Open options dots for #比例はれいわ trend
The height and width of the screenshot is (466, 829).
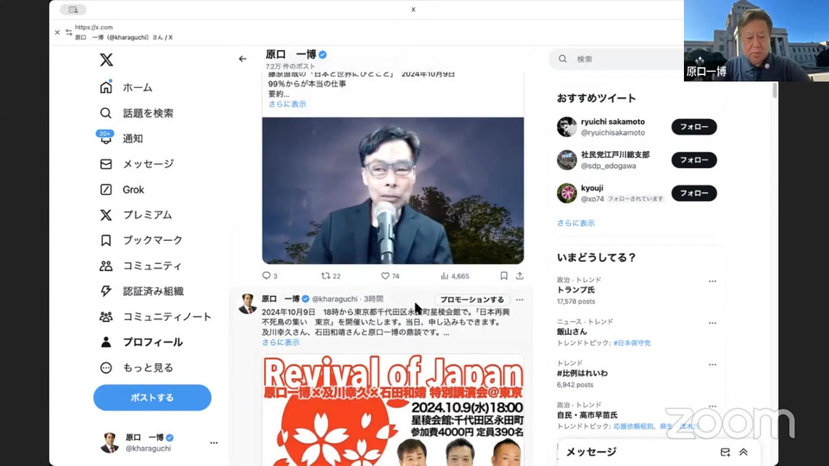712,364
